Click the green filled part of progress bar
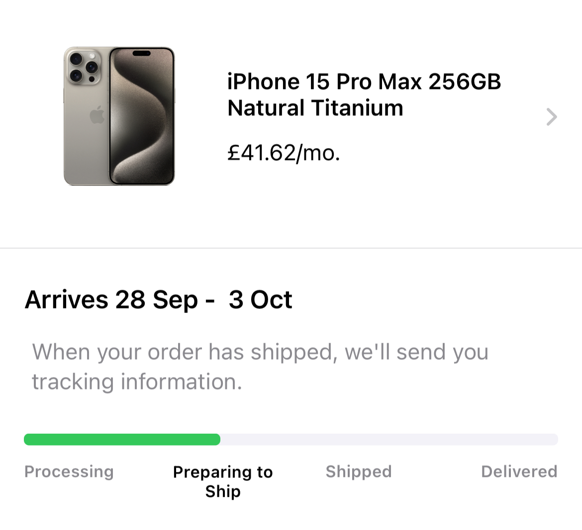Screen dimensions: 582x530 (122, 440)
